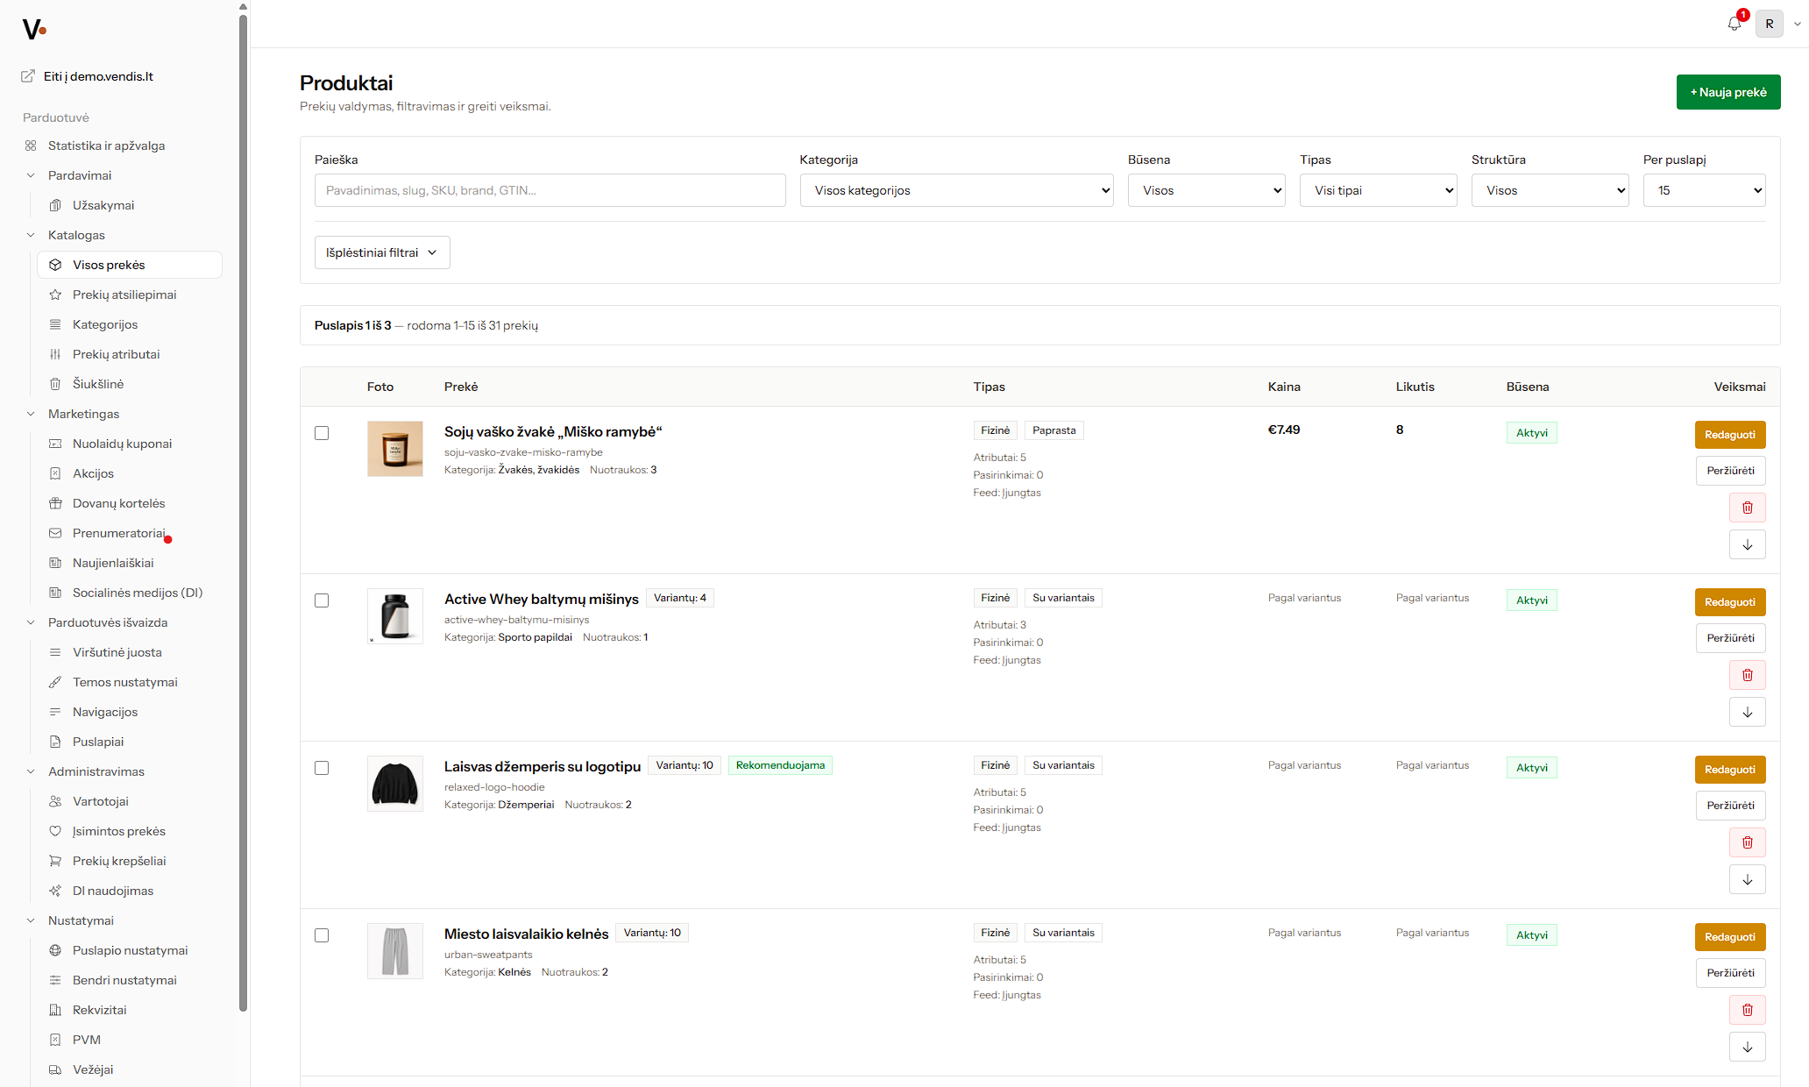Click the trash icon for Laisvas džemperis hoodie
Screen dimensions: 1809x1087
click(1747, 842)
